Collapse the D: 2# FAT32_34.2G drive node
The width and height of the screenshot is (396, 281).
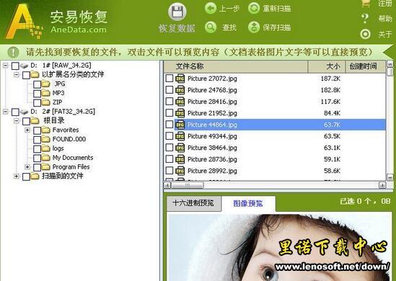6,112
